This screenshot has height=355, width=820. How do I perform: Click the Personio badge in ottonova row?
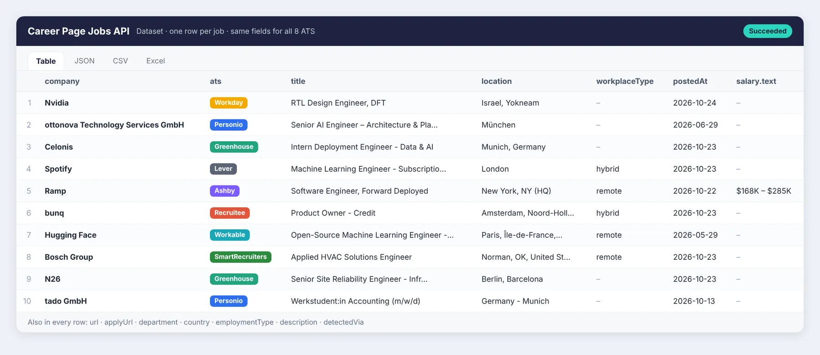click(229, 125)
